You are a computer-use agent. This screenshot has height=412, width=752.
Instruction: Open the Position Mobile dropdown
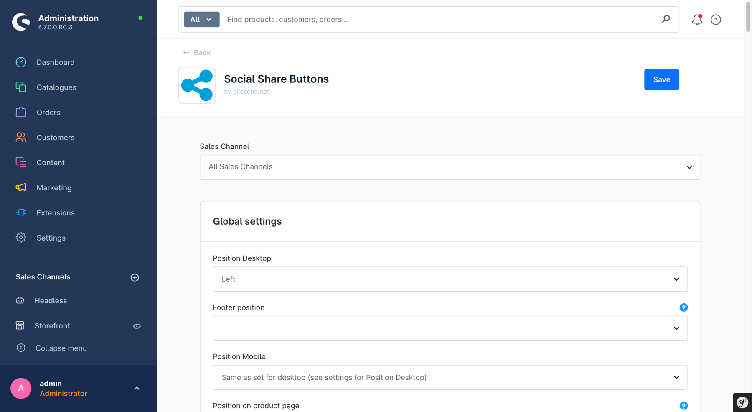(x=450, y=377)
